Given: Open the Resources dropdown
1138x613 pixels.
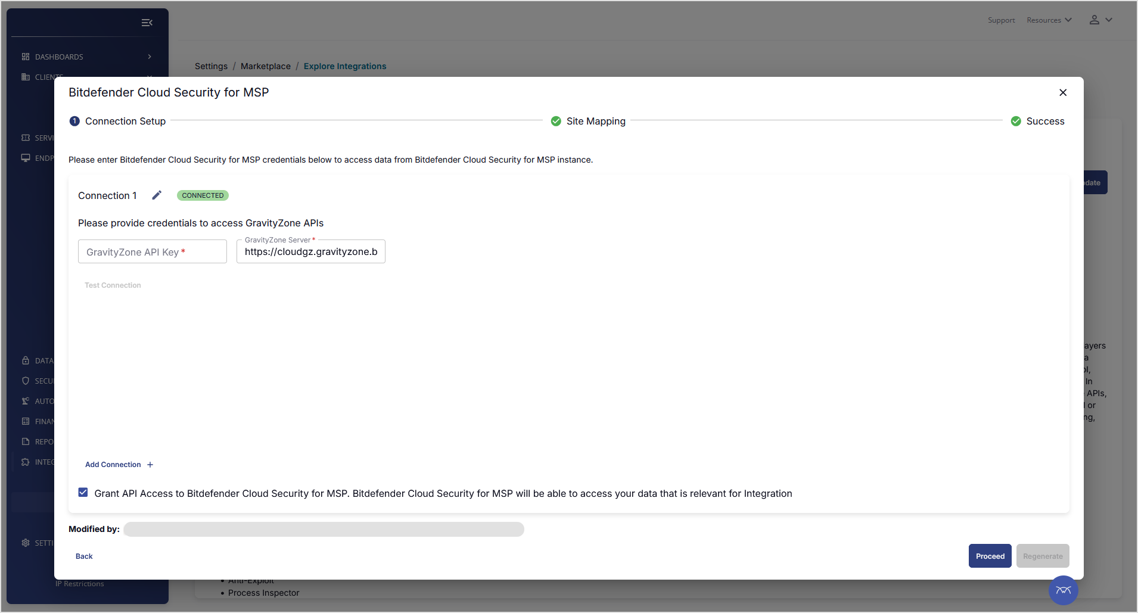Looking at the screenshot, I should (x=1049, y=20).
